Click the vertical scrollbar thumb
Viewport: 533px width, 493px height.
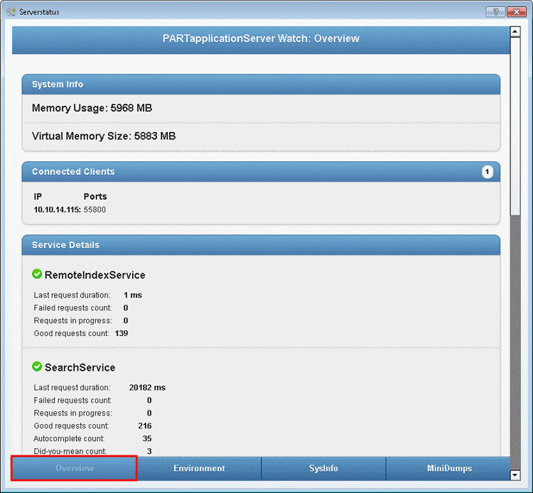[515, 126]
